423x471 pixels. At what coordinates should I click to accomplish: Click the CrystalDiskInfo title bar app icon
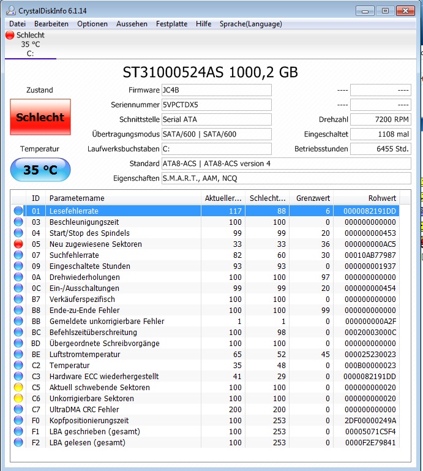coord(11,10)
